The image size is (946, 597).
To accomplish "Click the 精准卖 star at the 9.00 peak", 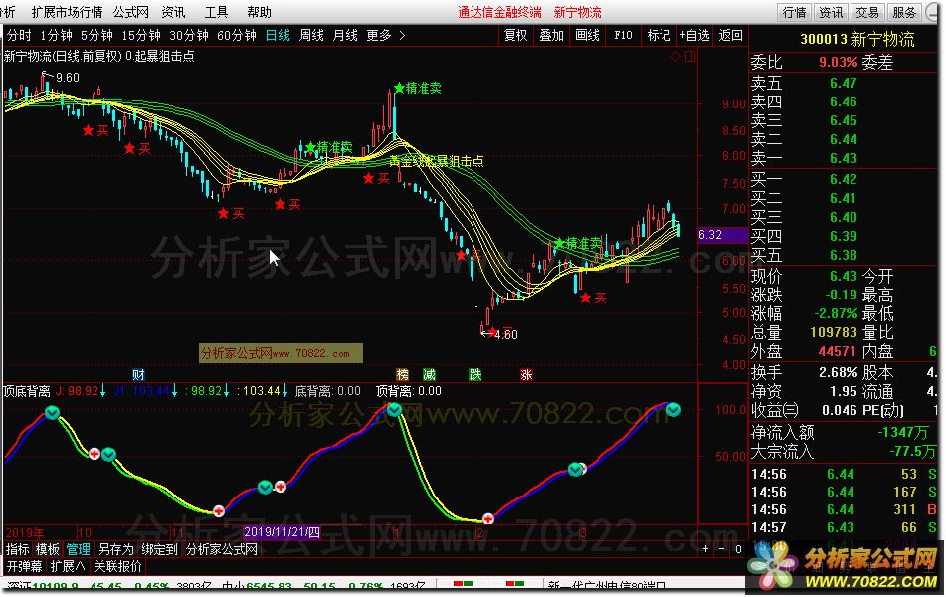I will [x=399, y=89].
